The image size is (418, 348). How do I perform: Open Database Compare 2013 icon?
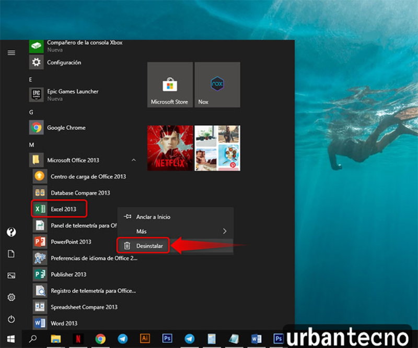tap(40, 193)
